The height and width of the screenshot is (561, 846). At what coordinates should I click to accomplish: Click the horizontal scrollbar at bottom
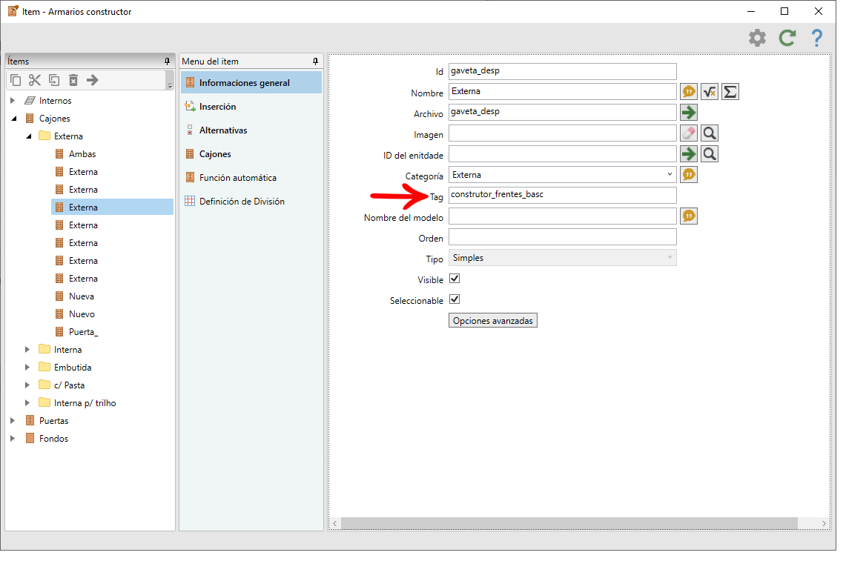tap(569, 523)
